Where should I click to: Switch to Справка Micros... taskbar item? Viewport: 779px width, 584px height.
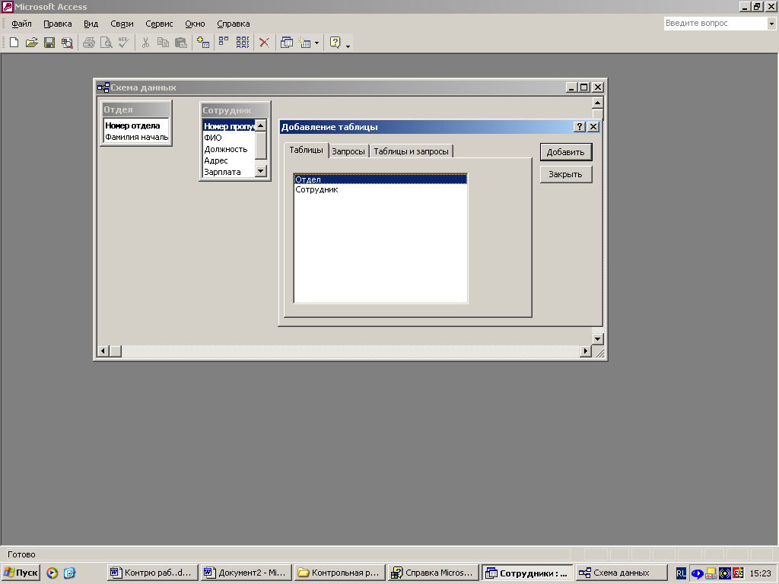[x=433, y=573]
